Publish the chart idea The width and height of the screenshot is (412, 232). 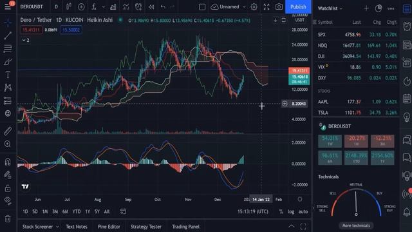[x=298, y=7]
